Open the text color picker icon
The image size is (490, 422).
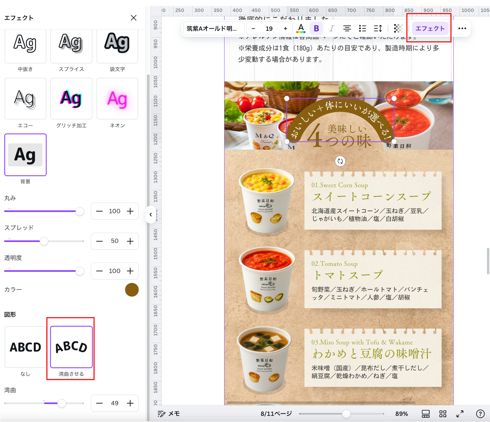pyautogui.click(x=301, y=28)
